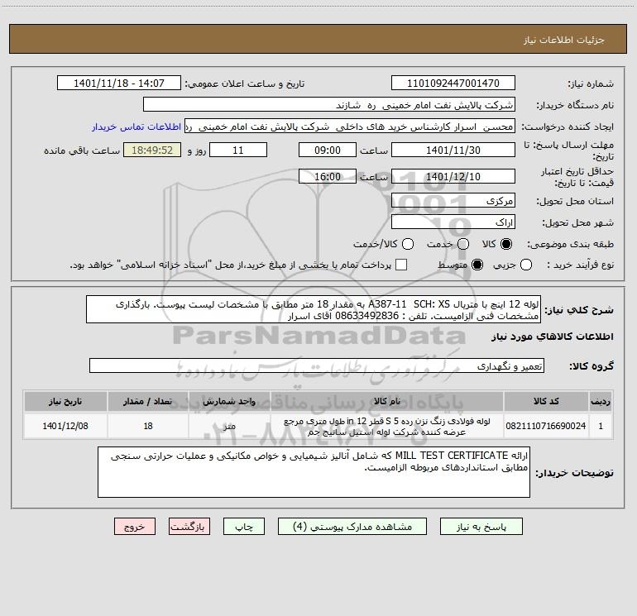Click the اطلاعات کالاهای مورد نیاز heading

553,337
